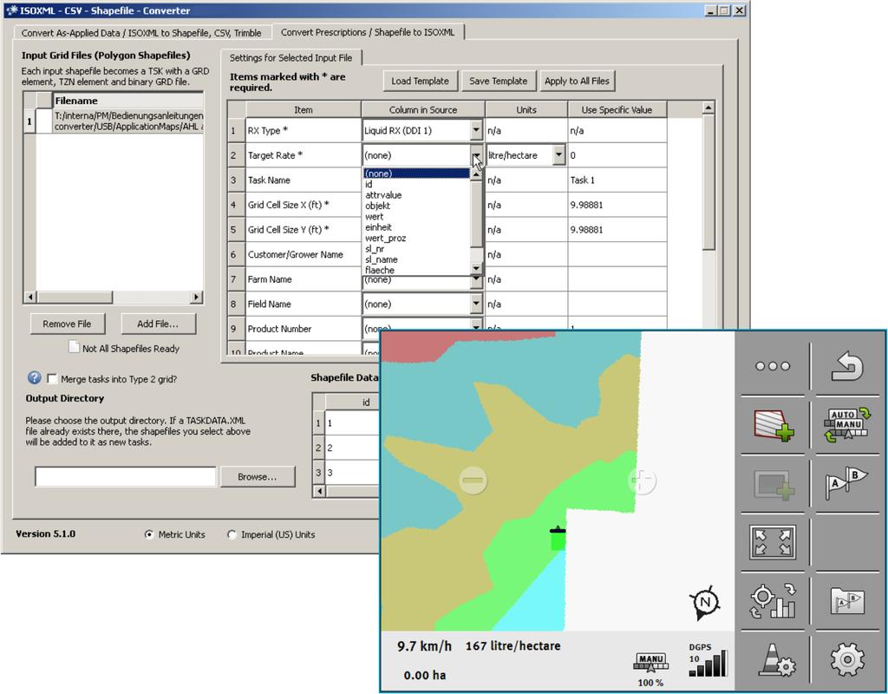Select the Imperial (US) Units radio button
This screenshot has height=694, width=888.
[x=232, y=534]
